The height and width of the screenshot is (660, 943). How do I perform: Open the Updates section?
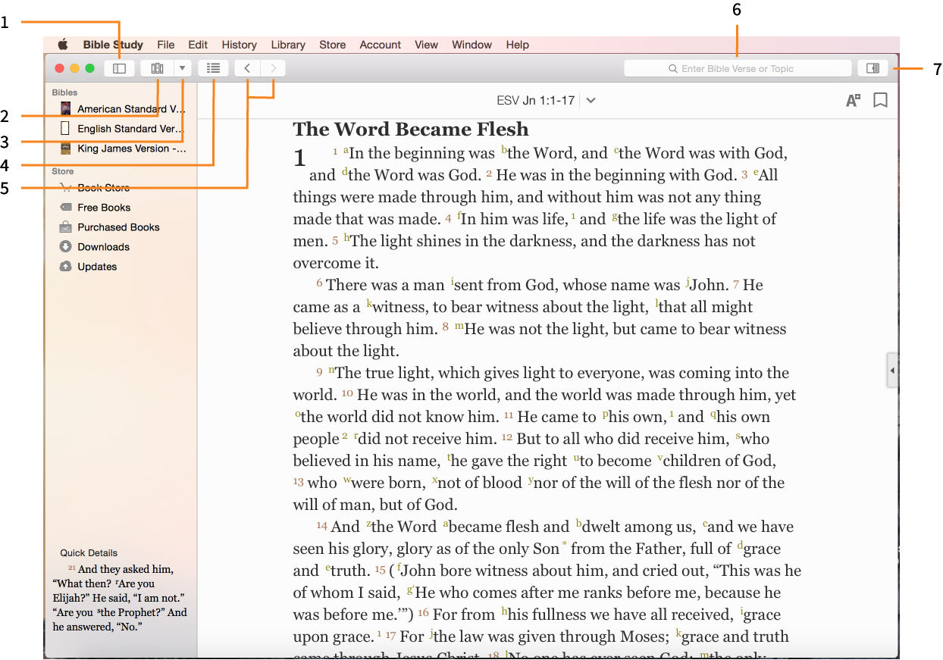(x=97, y=267)
